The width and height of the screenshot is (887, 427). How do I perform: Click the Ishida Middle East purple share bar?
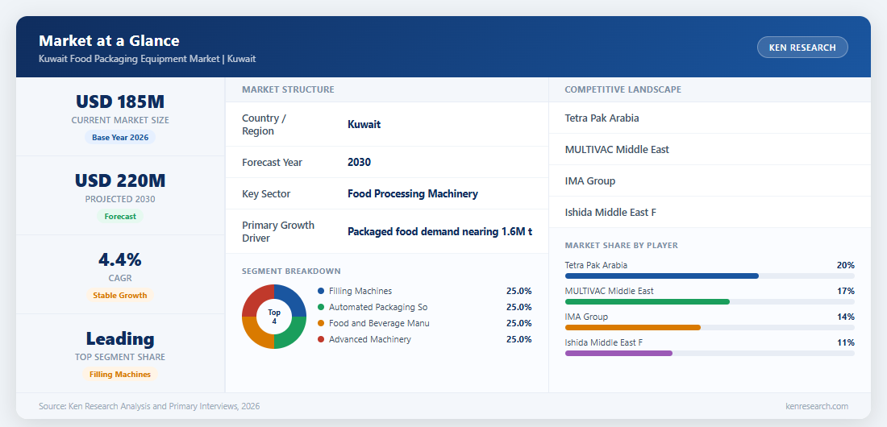coord(618,354)
